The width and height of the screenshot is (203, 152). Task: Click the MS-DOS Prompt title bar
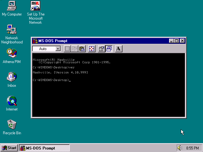pos(109,41)
